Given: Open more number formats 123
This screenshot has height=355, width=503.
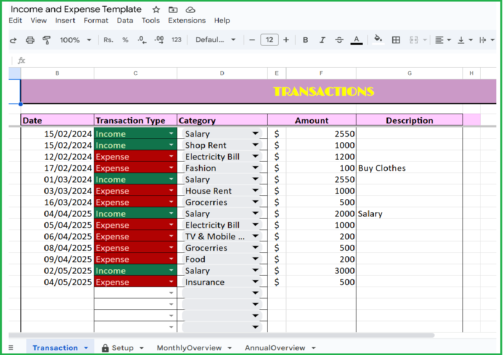Looking at the screenshot, I should pos(176,40).
